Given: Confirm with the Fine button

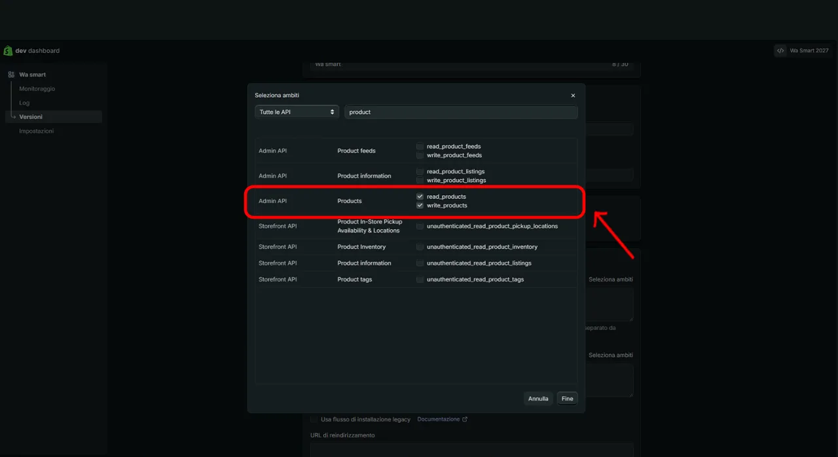Looking at the screenshot, I should [x=567, y=399].
